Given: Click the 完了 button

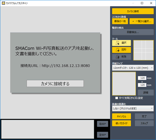Looking at the screenshot, I should (x=144, y=116).
